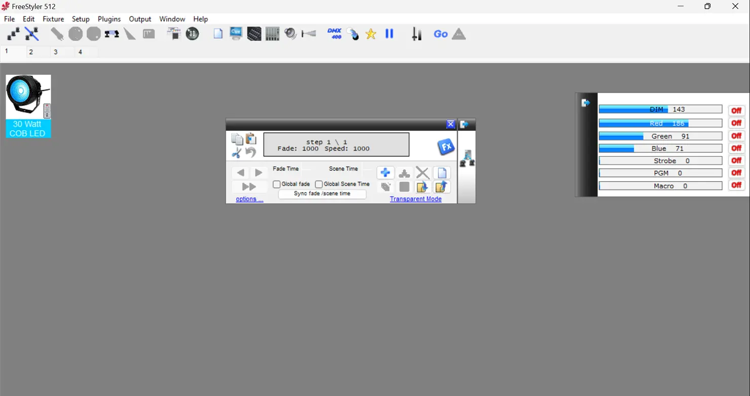This screenshot has width=750, height=396.
Task: Click the fixture group icon on editor side strip
Action: click(467, 159)
